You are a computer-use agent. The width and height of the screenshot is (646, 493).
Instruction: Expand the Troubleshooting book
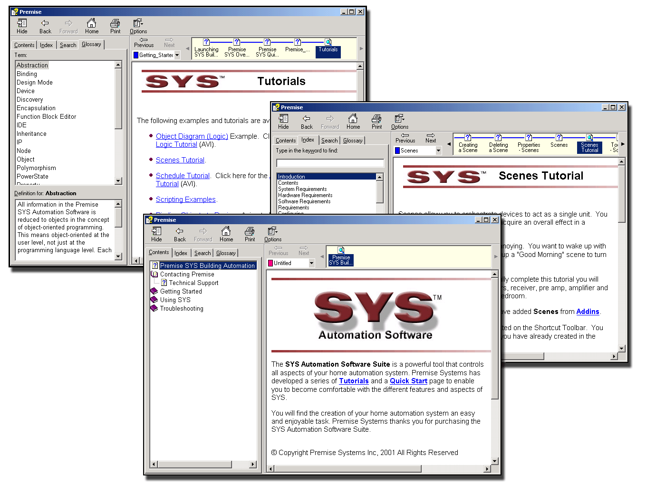(154, 308)
